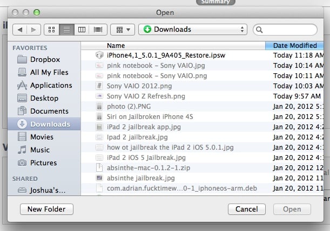Click the absinthe jailbreak.jpg thumbnail icon
The width and height of the screenshot is (330, 231).
point(99,178)
